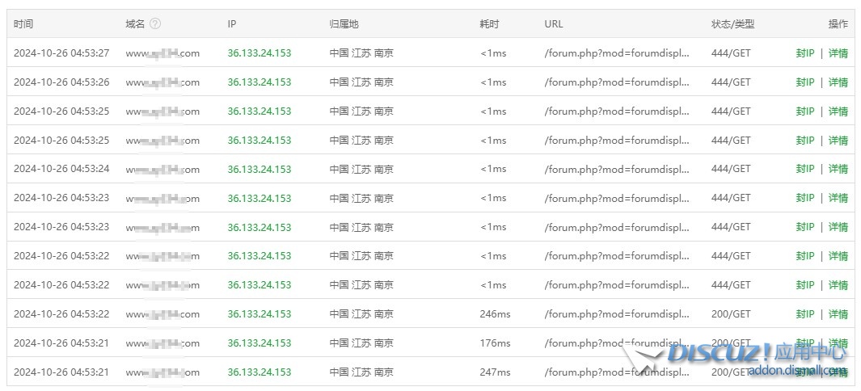This screenshot has width=861, height=391.
Task: Click the <1ms duration in the 04:53:24 row
Action: click(493, 169)
